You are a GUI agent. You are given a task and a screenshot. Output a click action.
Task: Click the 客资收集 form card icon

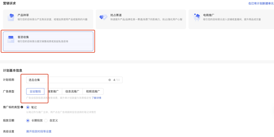click(x=11, y=39)
